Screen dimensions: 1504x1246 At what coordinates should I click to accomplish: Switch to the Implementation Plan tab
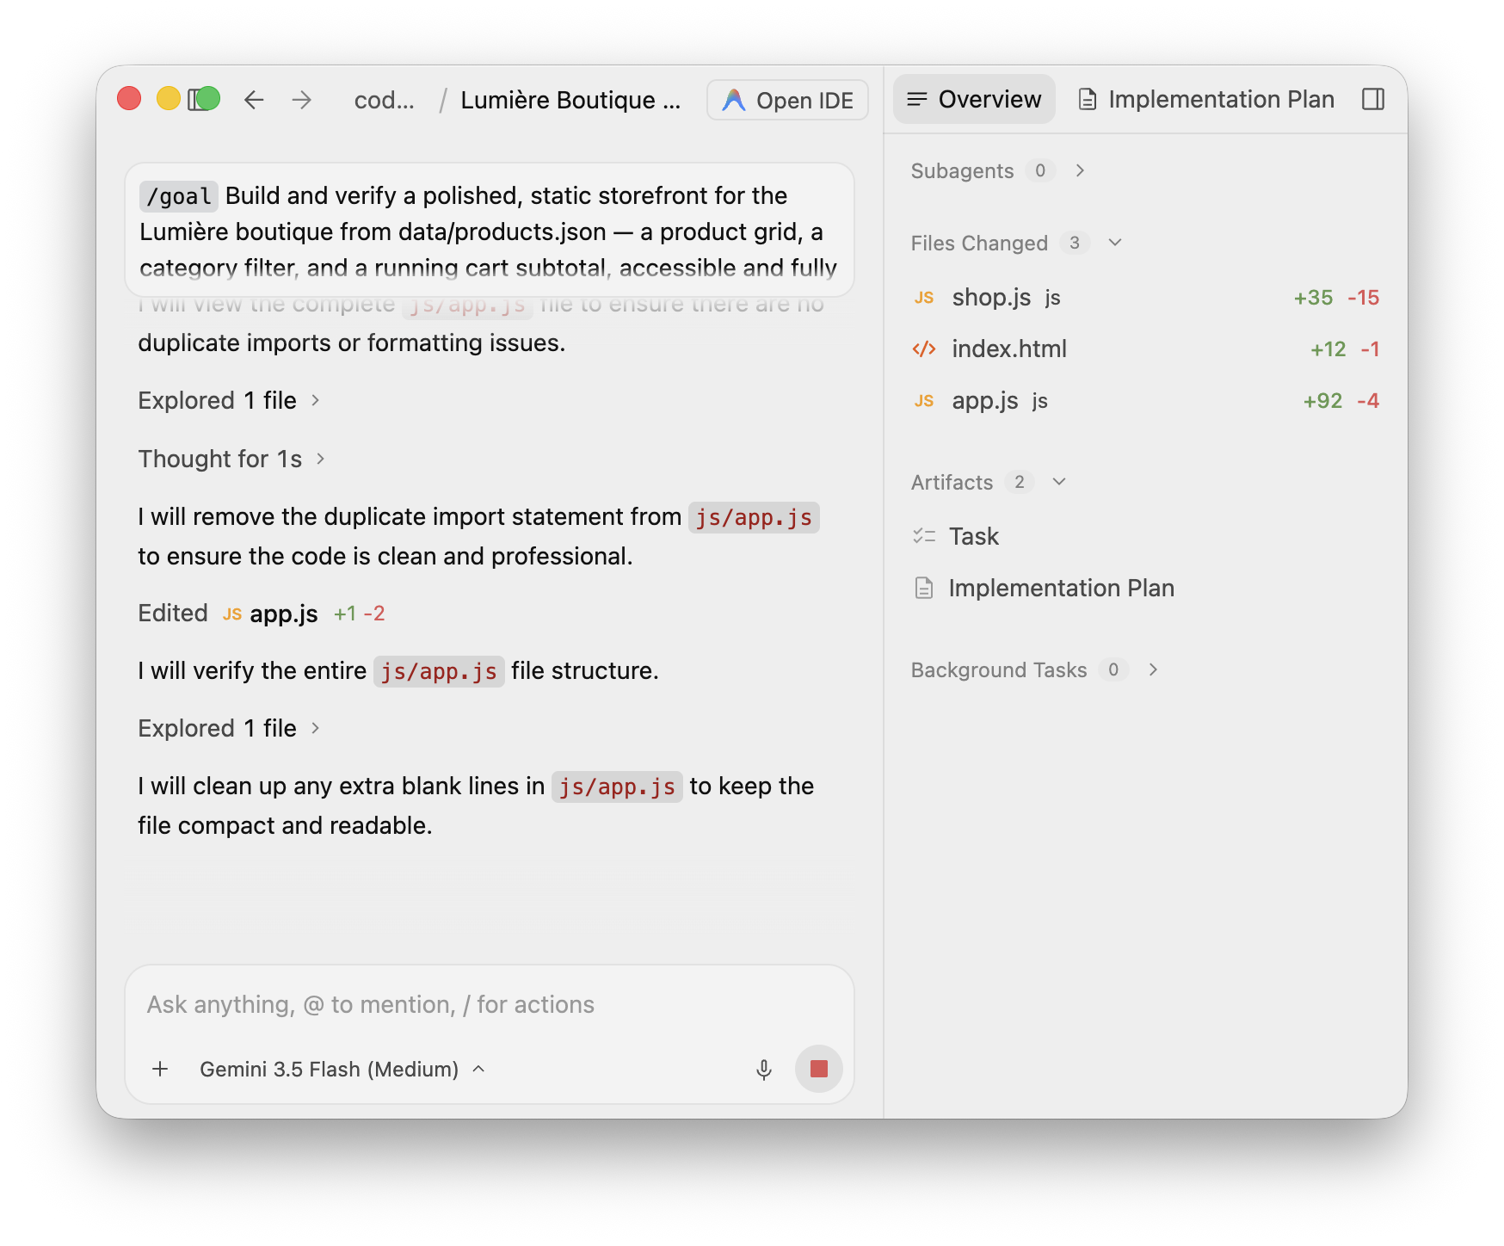point(1206,99)
